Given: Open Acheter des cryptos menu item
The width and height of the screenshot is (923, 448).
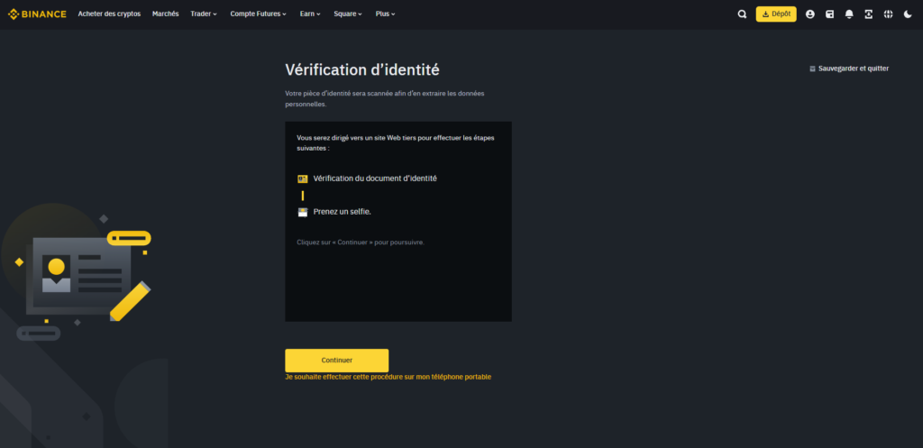Looking at the screenshot, I should coord(109,14).
